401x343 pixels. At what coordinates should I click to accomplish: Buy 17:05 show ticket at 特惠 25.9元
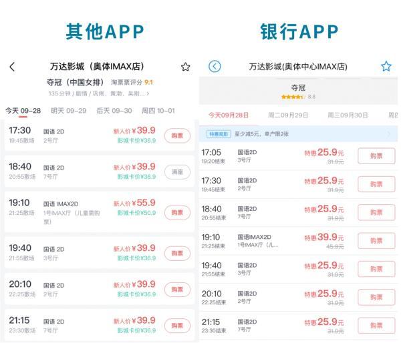pos(376,156)
